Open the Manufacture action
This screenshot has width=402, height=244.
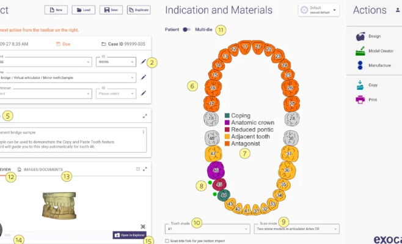(360, 65)
